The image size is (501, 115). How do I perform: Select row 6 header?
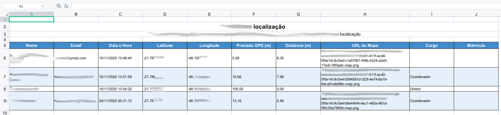tap(5, 58)
